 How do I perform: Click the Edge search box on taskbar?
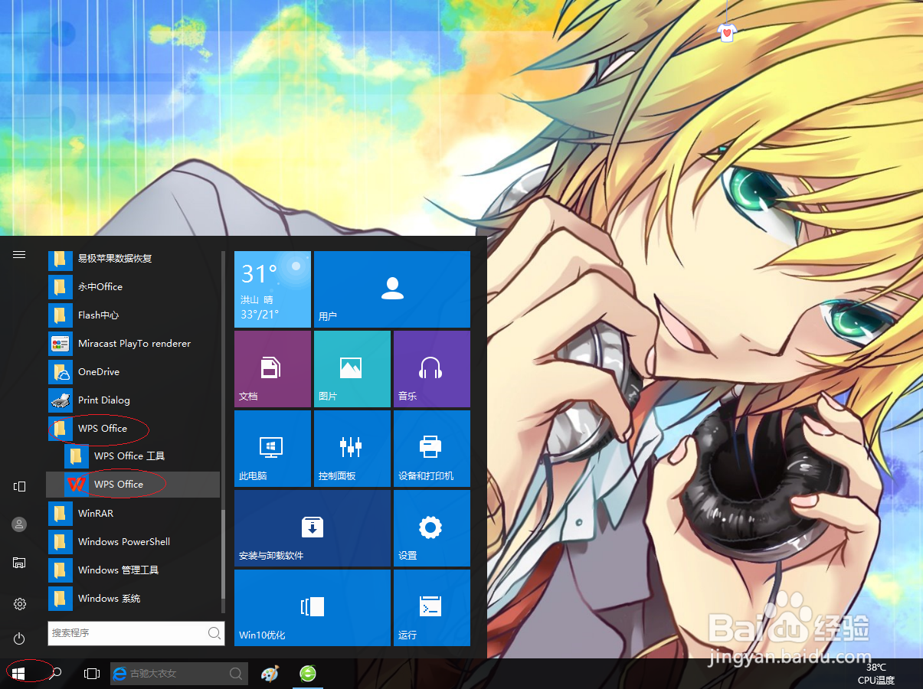(179, 674)
